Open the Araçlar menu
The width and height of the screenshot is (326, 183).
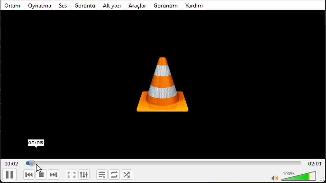tap(137, 6)
